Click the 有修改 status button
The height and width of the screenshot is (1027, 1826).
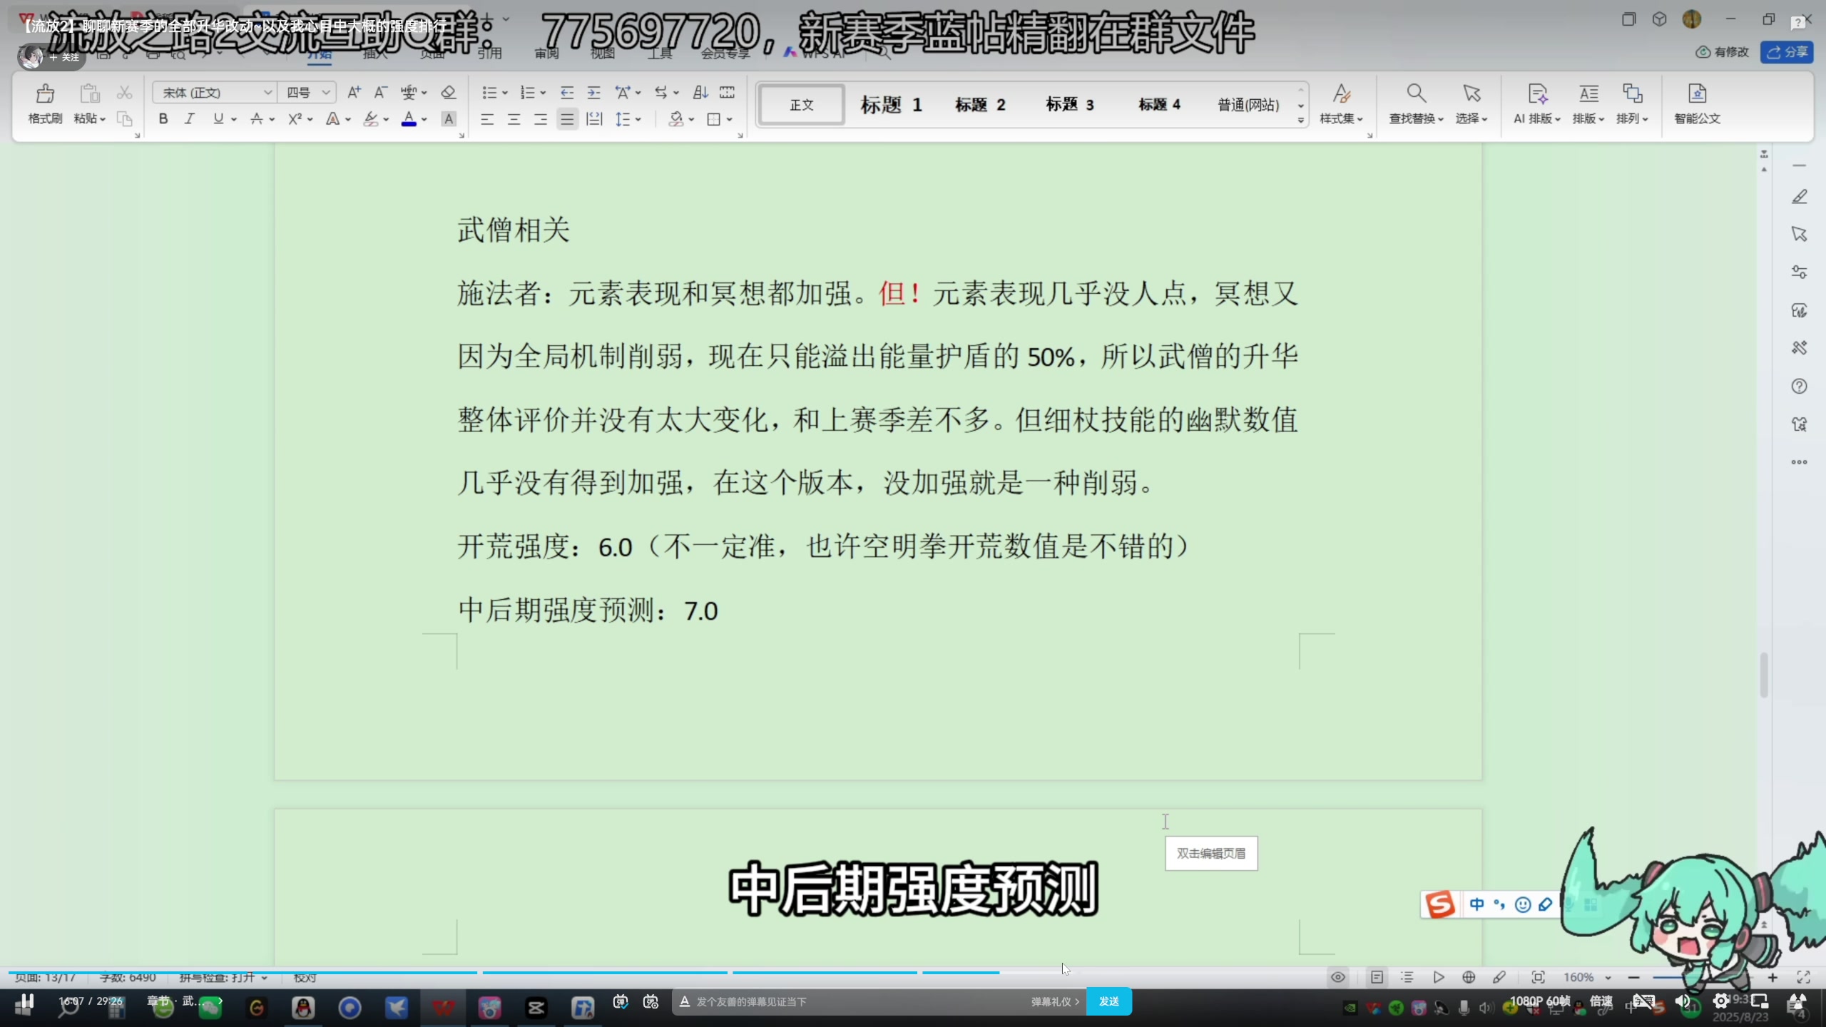click(x=1722, y=52)
